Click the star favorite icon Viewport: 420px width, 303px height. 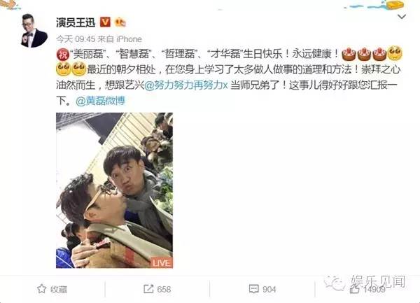(42, 289)
